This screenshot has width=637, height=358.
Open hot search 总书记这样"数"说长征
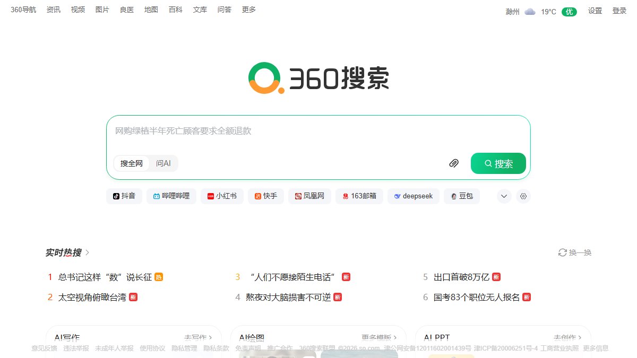click(x=105, y=277)
